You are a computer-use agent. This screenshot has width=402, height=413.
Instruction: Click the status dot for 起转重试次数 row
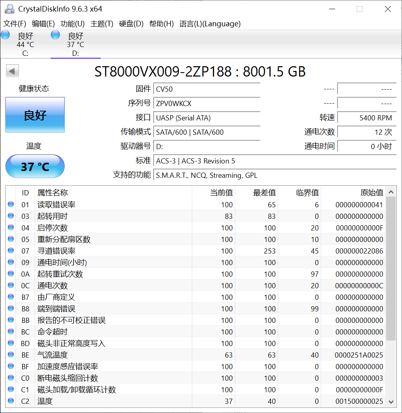(x=11, y=273)
